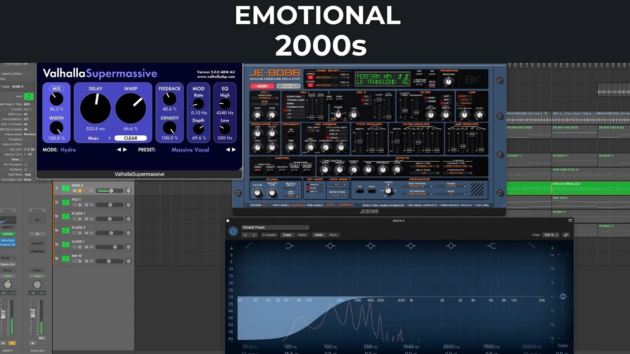
Task: Open the Chorus Type SUPER CHORUS dropdown
Action: [458, 166]
